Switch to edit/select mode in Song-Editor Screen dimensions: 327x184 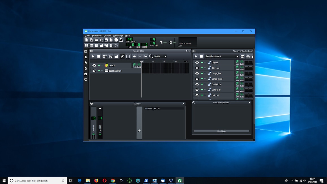point(128,56)
